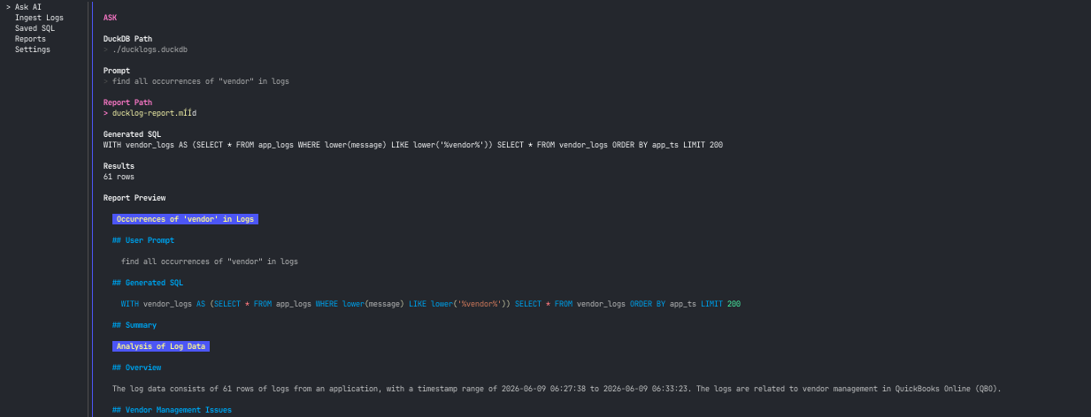Go to Reports in sidebar

click(x=30, y=39)
